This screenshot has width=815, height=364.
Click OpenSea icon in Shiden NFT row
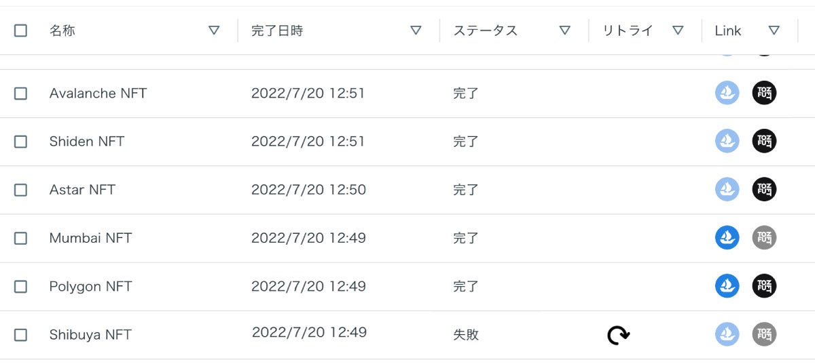click(x=727, y=141)
